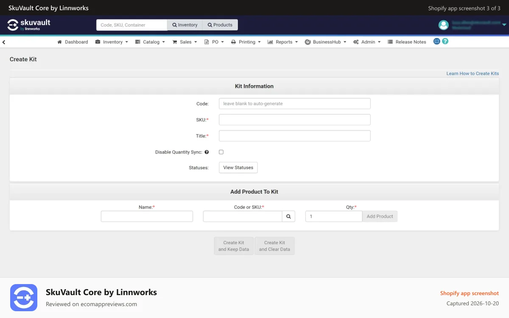Image resolution: width=509 pixels, height=318 pixels.
Task: Click into the kit SKU field
Action: [x=294, y=120]
